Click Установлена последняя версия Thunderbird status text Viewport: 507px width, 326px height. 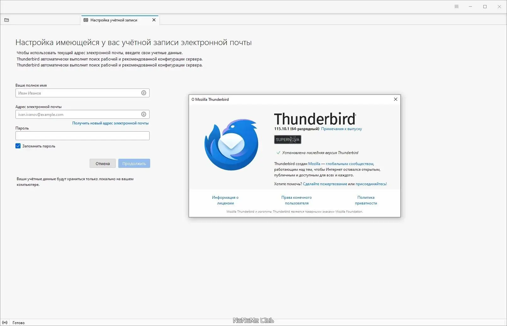(x=320, y=153)
